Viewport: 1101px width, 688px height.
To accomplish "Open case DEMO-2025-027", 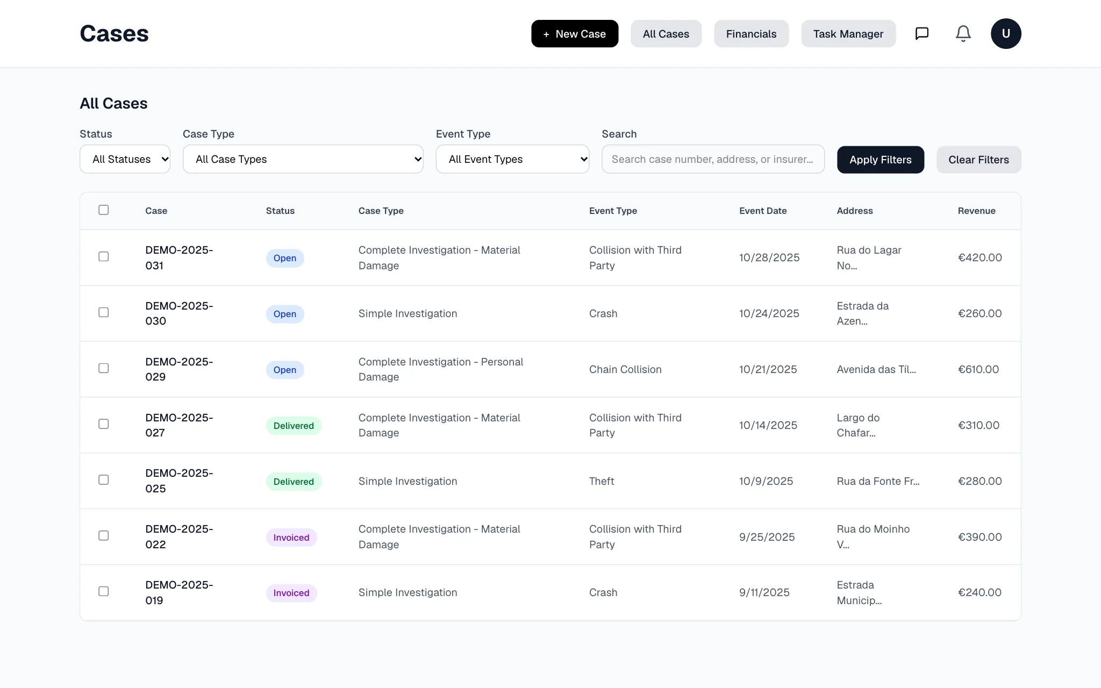I will click(179, 425).
